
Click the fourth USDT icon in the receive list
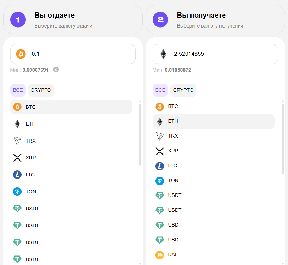click(160, 240)
